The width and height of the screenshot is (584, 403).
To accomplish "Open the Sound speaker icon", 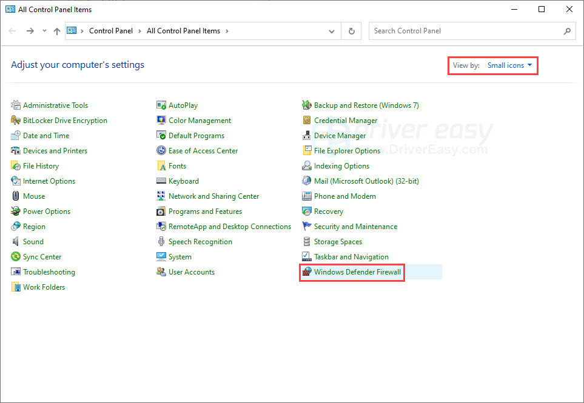I will coord(16,242).
